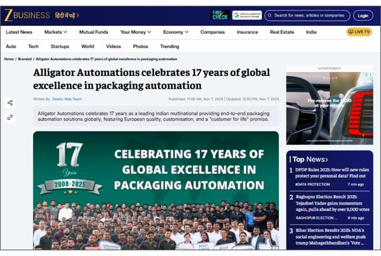Open Bihar Election Results 2025 story
The width and height of the screenshot is (381, 256).
(x=330, y=237)
